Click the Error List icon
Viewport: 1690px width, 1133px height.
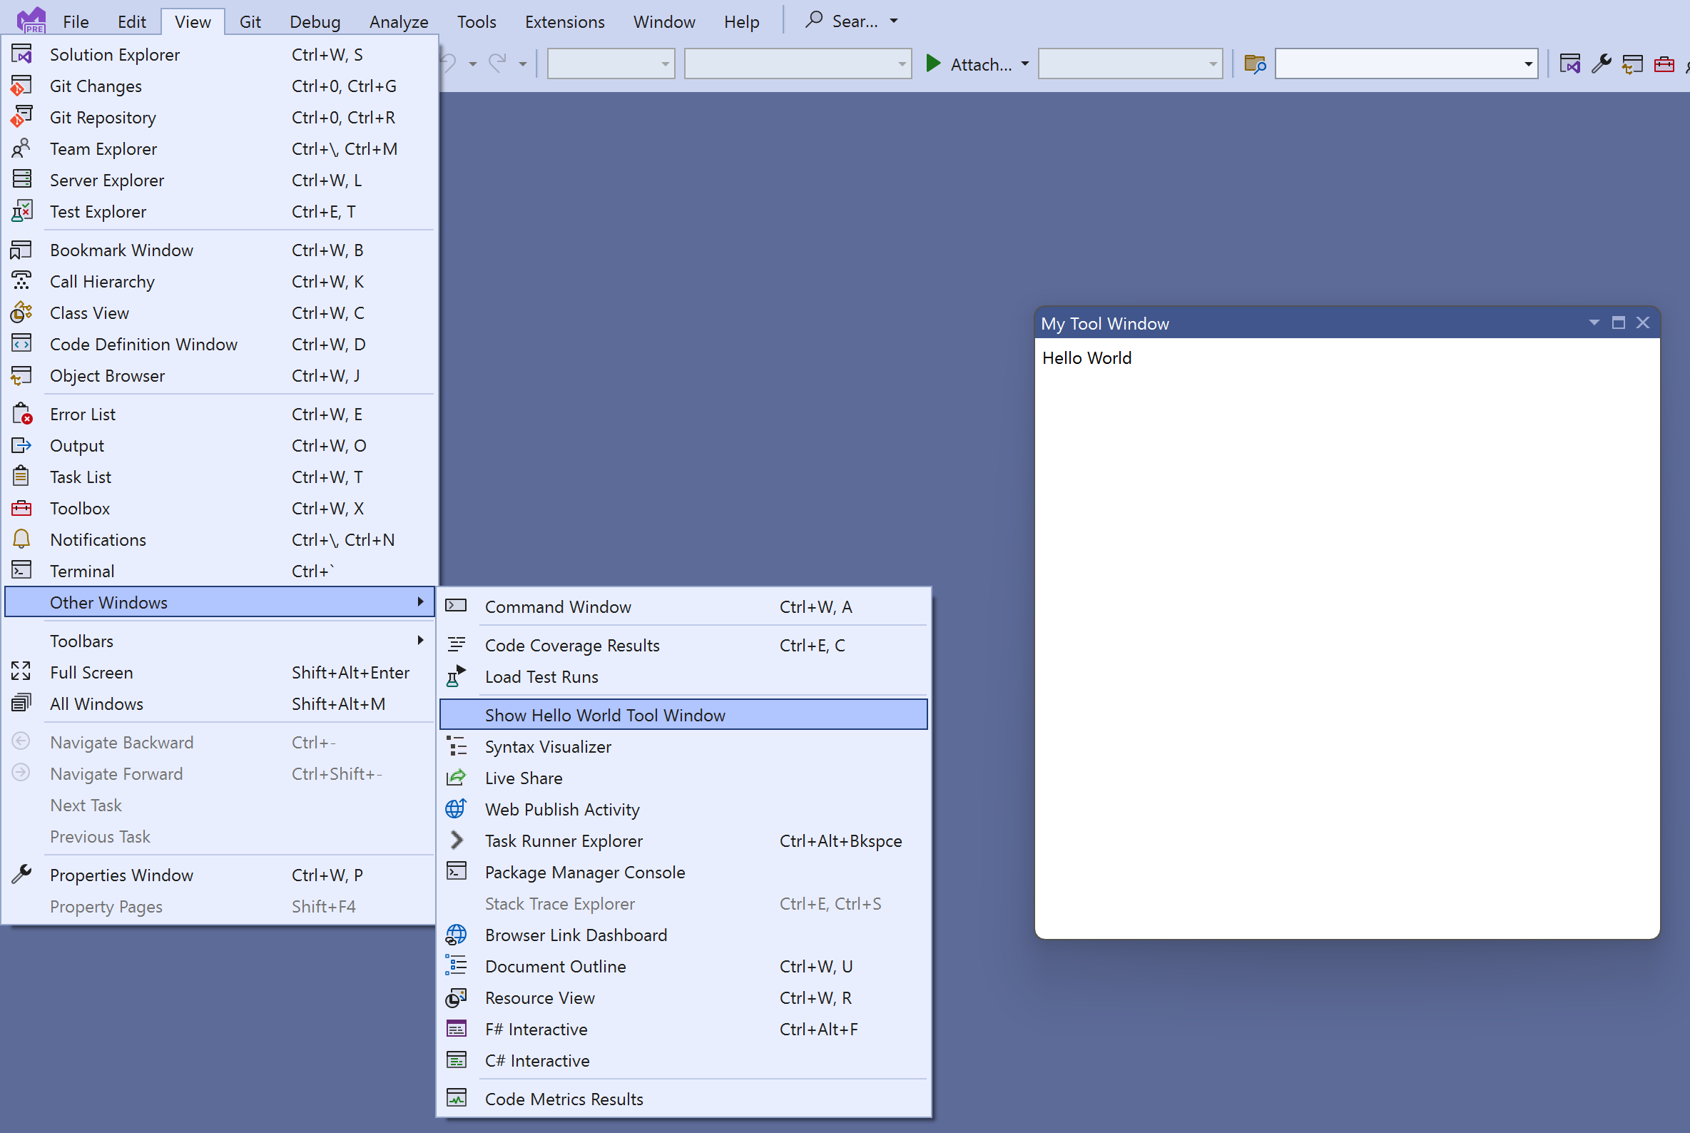tap(23, 414)
